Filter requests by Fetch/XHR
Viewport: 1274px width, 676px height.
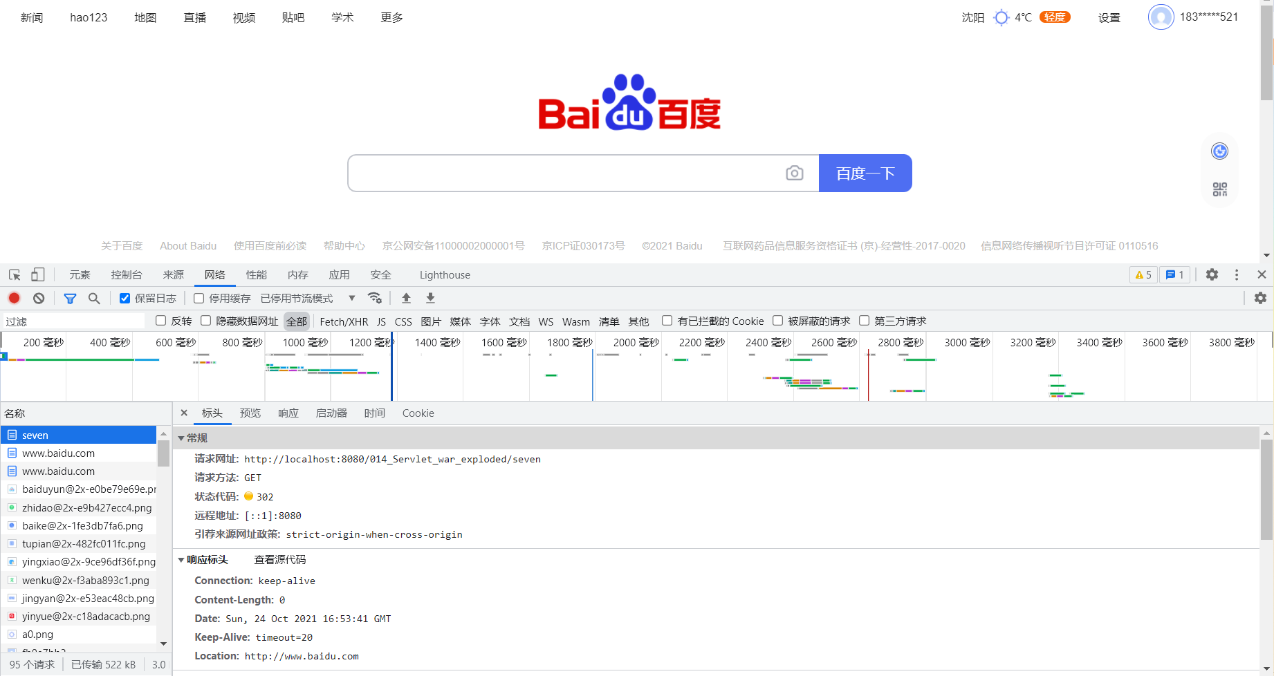(x=344, y=321)
